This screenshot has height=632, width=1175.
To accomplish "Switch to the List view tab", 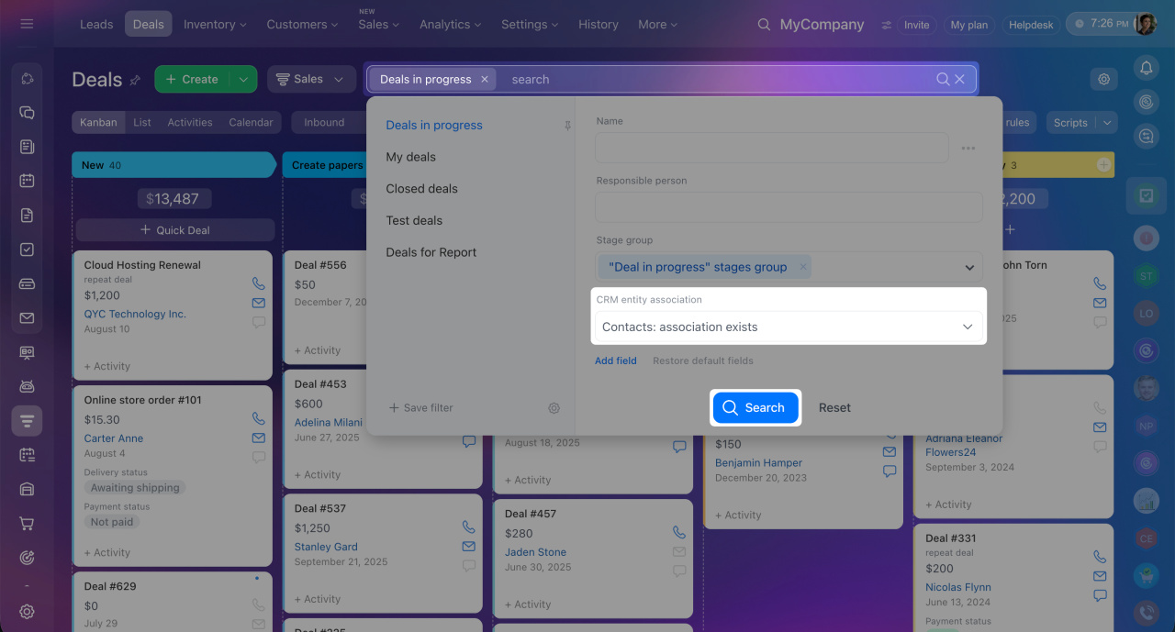I will pos(142,122).
